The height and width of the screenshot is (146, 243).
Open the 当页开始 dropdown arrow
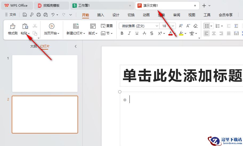coord(58,33)
